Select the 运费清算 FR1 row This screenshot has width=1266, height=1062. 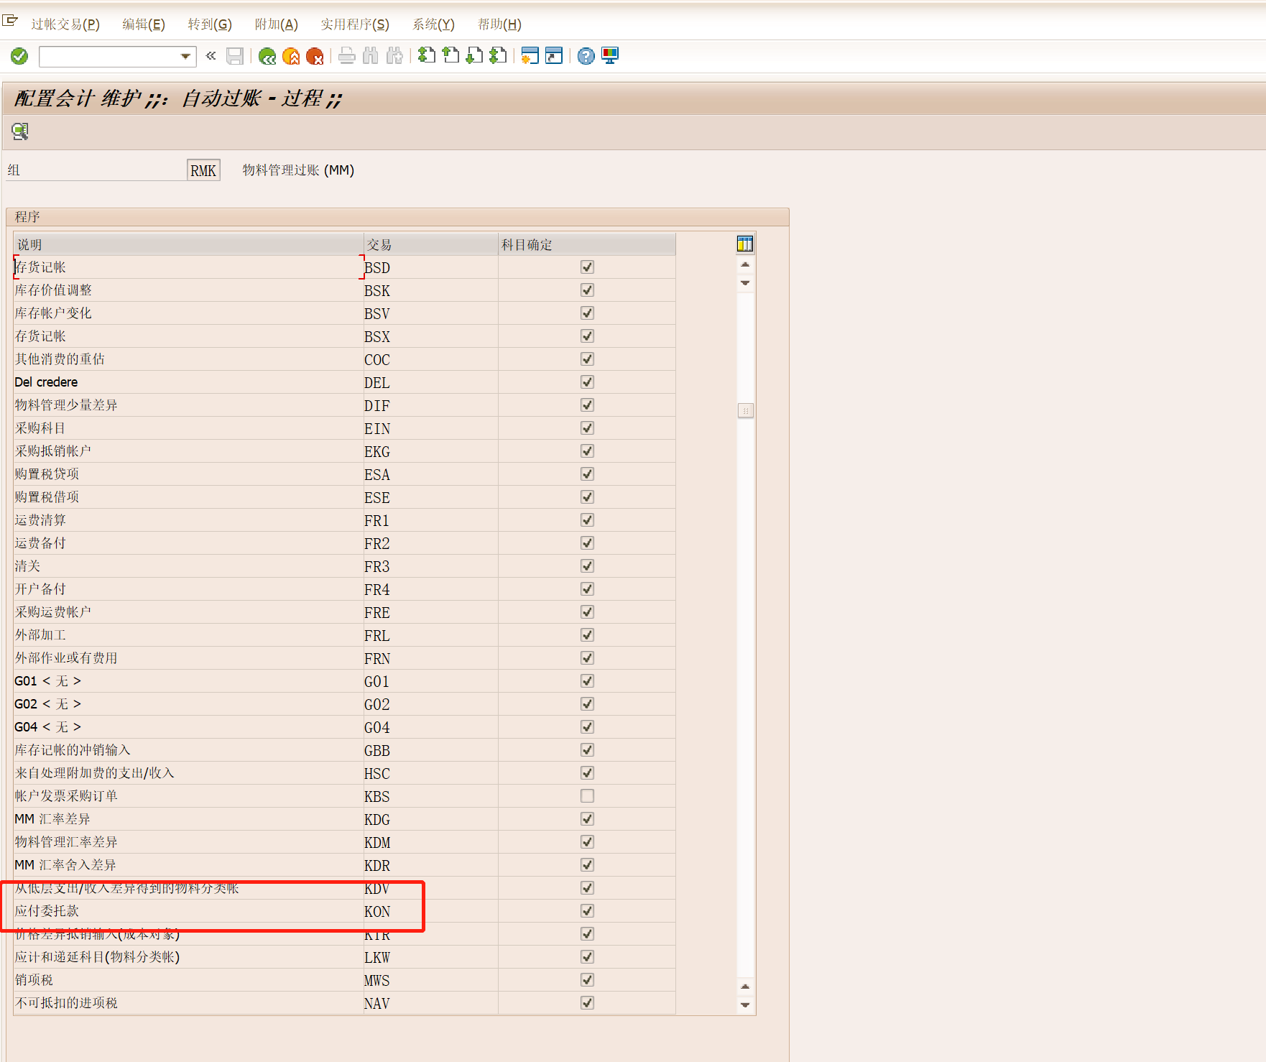[344, 520]
